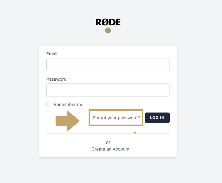The height and width of the screenshot is (183, 222).
Task: Click the "or" separator text
Action: click(x=108, y=142)
